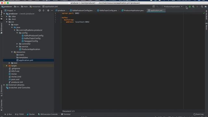Toggle the Favorites side tab
208x117 pixels.
[x=1, y=105]
